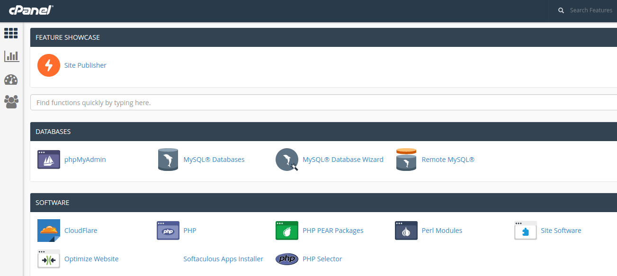The image size is (617, 276).
Task: Open the MySQL® Databases link
Action: (x=214, y=160)
